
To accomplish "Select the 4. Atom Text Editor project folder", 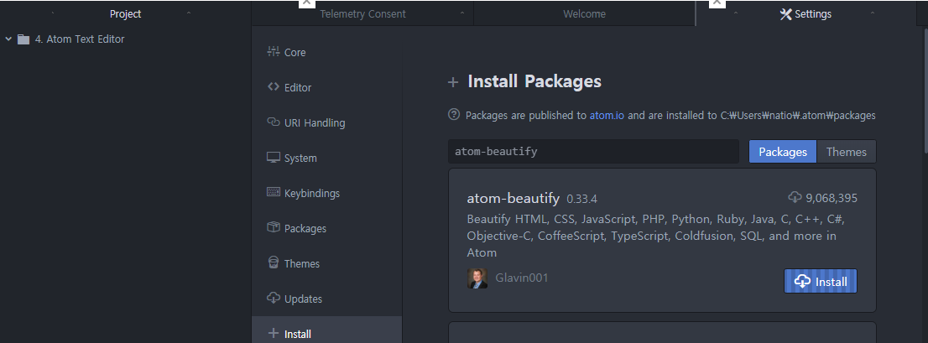I will [80, 39].
